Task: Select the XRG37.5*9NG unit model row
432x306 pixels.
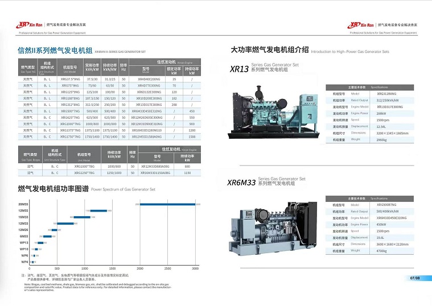Action: pyautogui.click(x=70, y=79)
